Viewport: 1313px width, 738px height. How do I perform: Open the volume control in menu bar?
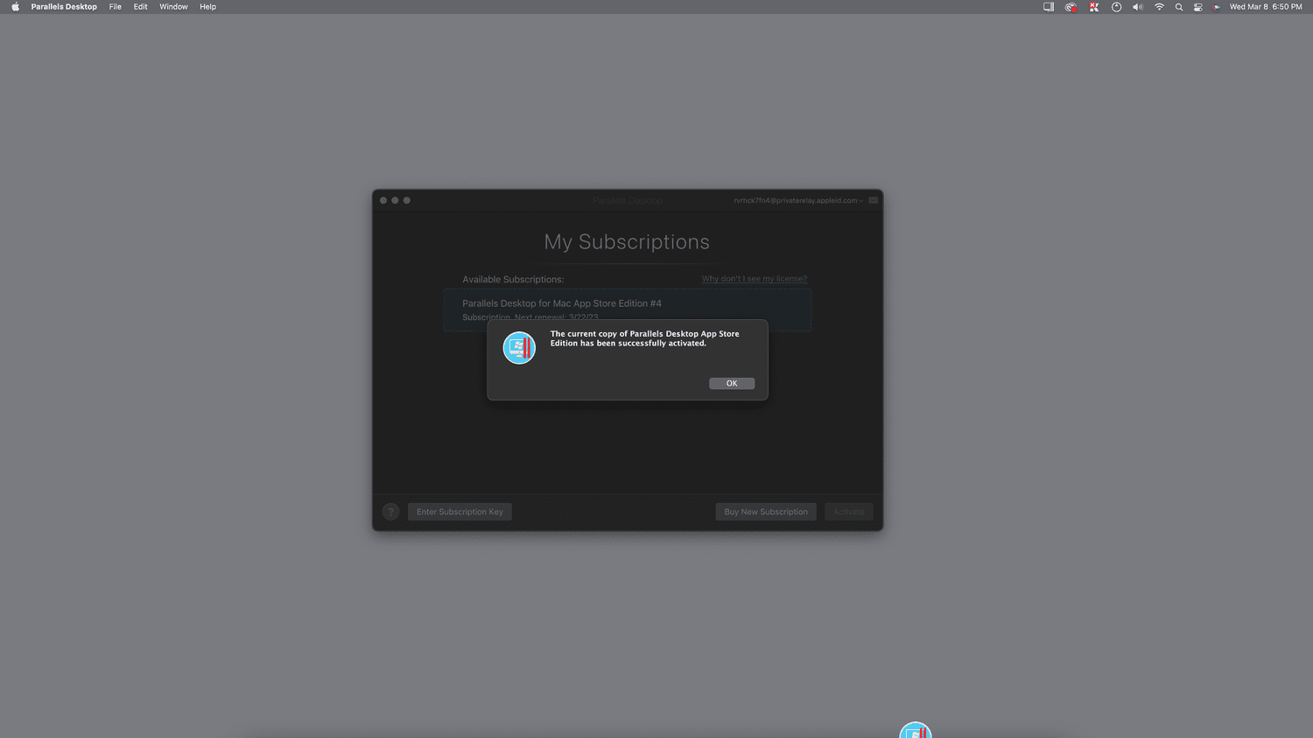point(1137,7)
